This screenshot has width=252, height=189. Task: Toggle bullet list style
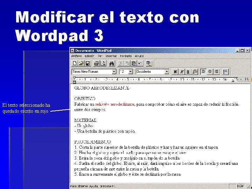click(x=225, y=72)
